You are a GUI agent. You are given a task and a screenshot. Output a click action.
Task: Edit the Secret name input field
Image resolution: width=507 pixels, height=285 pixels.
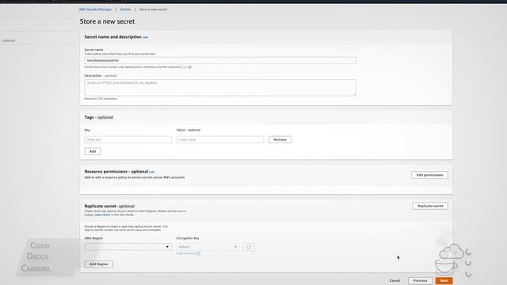(220, 60)
